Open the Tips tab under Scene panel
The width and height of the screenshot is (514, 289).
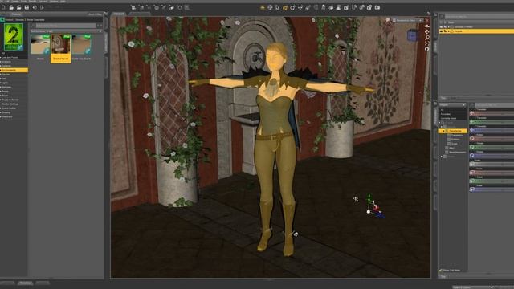click(x=443, y=98)
